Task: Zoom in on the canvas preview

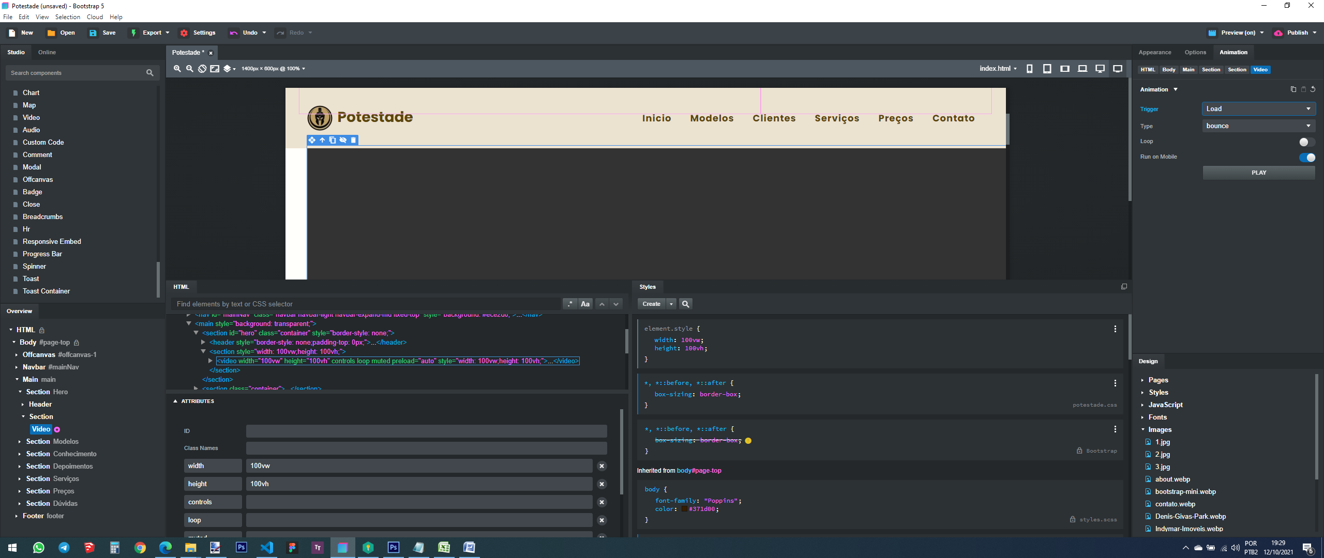Action: pyautogui.click(x=177, y=69)
